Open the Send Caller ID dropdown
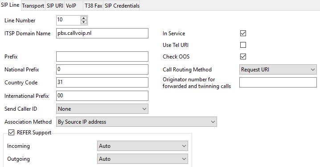 tap(102, 109)
